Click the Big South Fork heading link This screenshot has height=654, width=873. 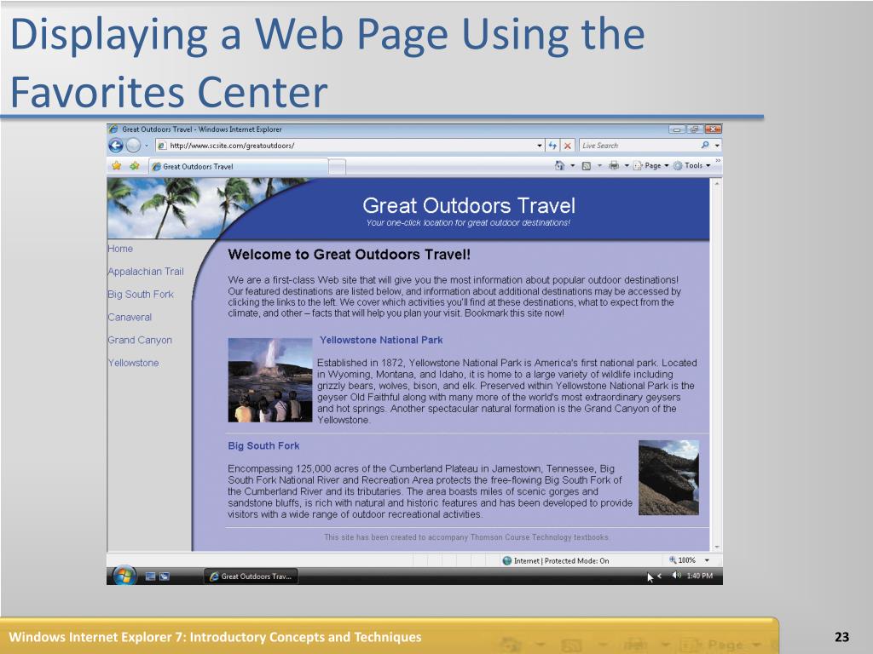[263, 445]
